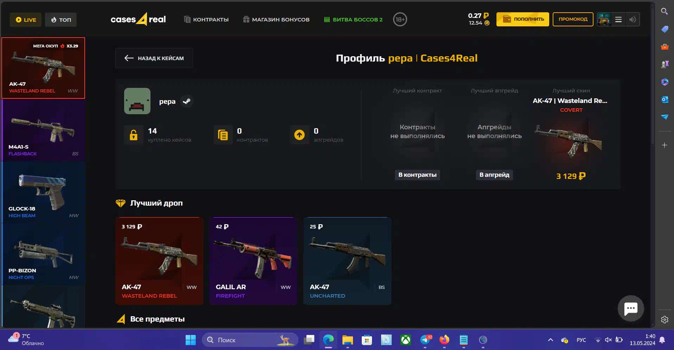The height and width of the screenshot is (350, 674).
Task: Open Microsoft Store from taskbar
Action: [x=367, y=340]
